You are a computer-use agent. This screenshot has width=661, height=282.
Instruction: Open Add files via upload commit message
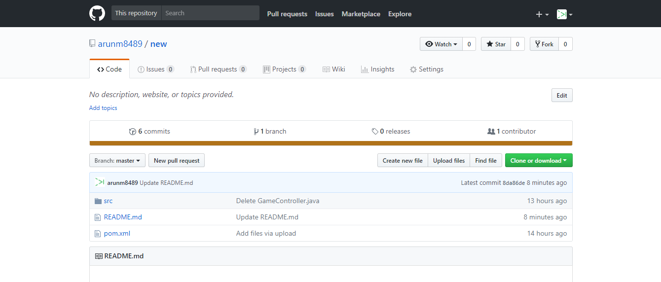click(x=266, y=233)
